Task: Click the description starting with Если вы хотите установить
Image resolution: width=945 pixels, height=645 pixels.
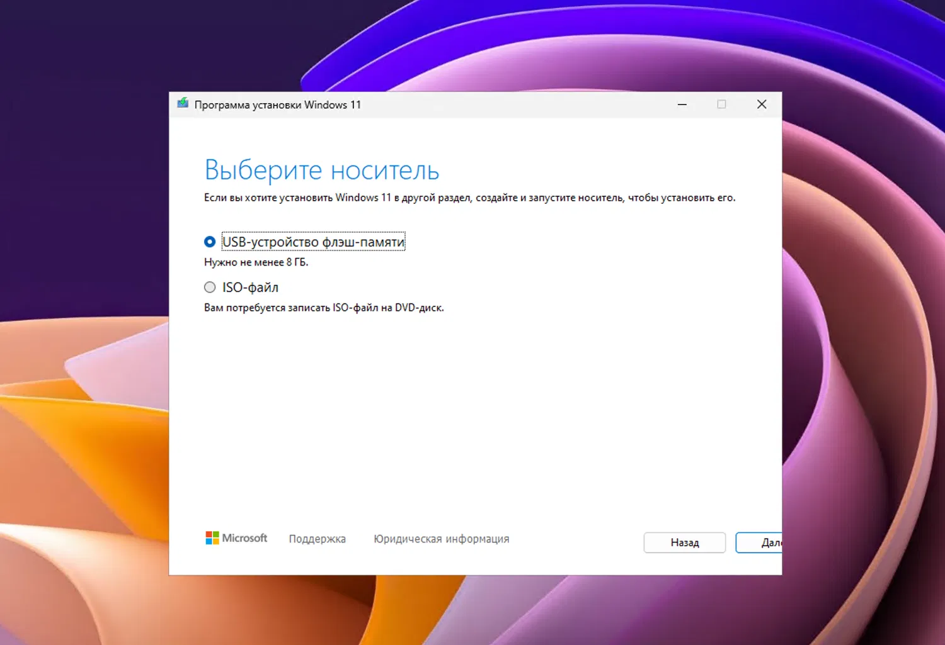Action: 469,198
